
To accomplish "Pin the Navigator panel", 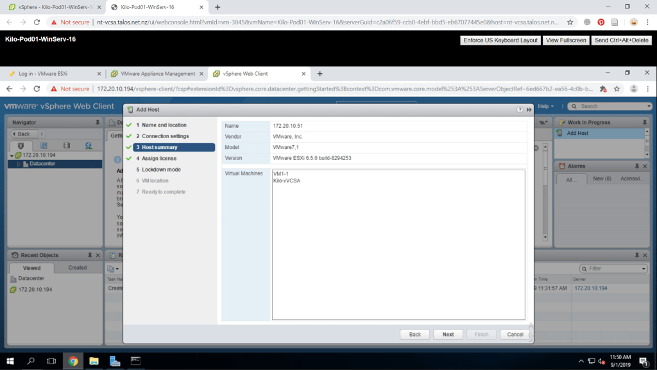I will pyautogui.click(x=97, y=122).
